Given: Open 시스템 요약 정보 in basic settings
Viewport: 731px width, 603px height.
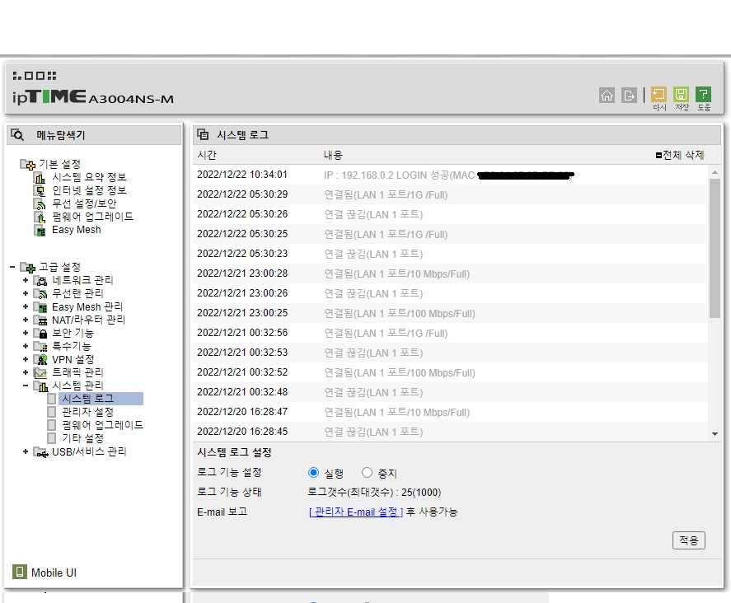Looking at the screenshot, I should pyautogui.click(x=89, y=177).
